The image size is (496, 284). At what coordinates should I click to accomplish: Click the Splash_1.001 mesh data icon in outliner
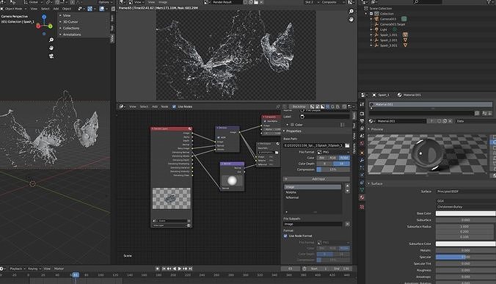pos(405,34)
